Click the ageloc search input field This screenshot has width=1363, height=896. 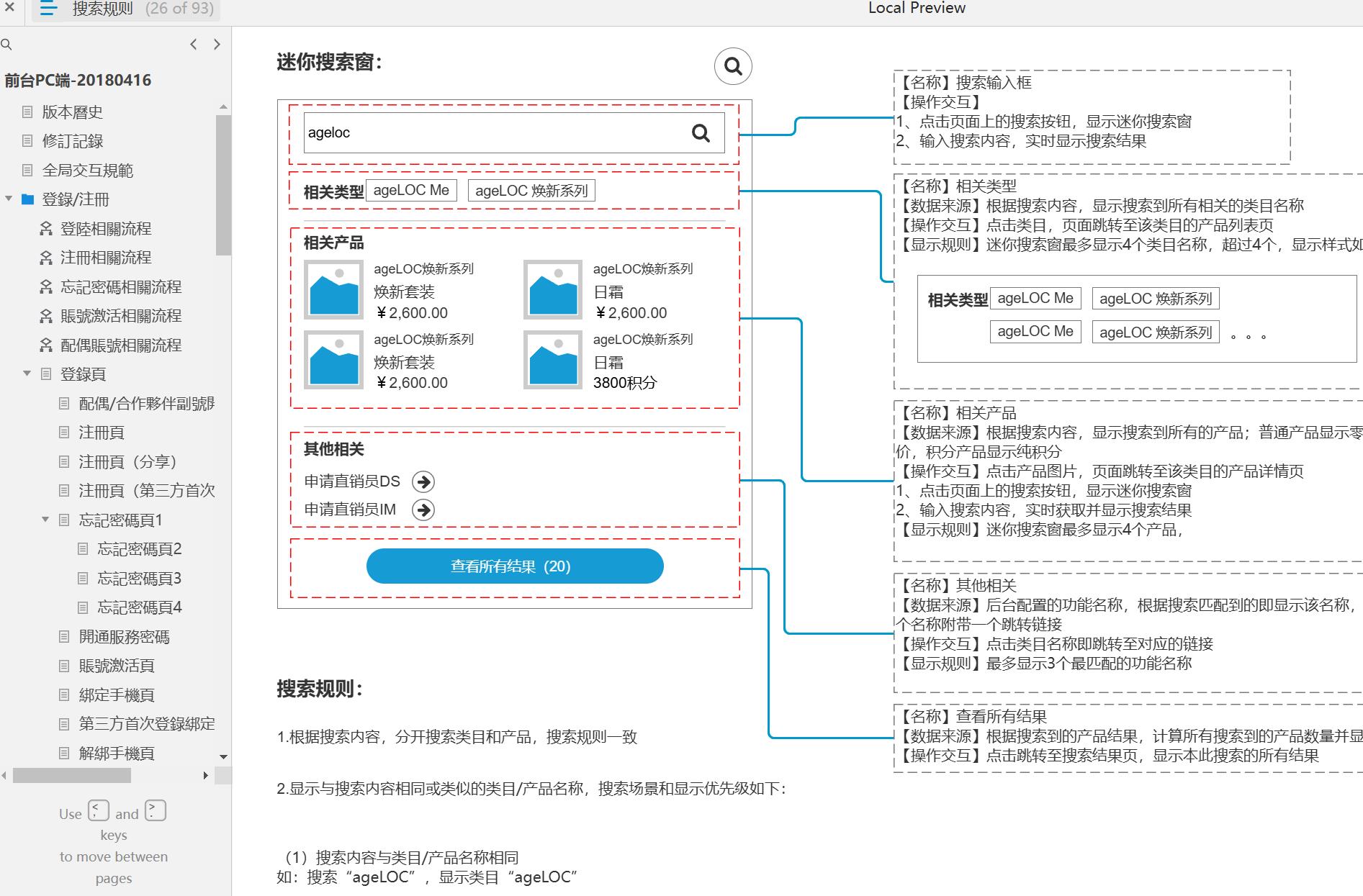coord(514,132)
